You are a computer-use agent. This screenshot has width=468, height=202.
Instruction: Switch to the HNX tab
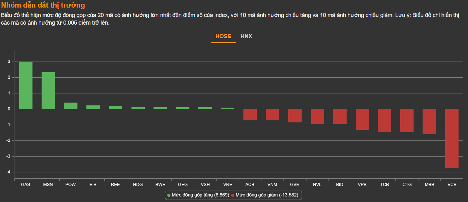[246, 36]
